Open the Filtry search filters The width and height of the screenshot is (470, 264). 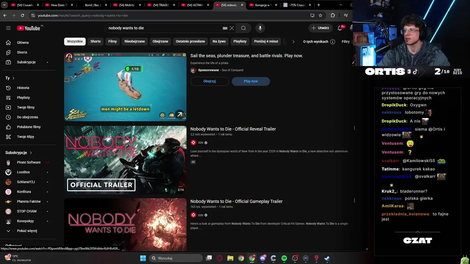click(346, 41)
